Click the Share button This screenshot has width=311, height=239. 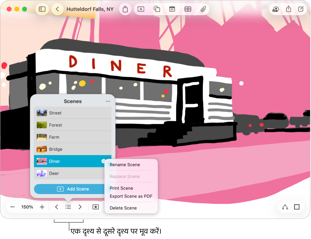(288, 9)
